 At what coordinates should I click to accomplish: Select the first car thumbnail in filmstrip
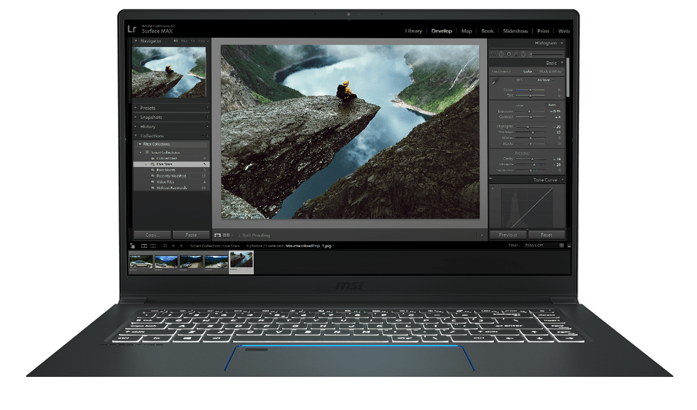(x=141, y=262)
